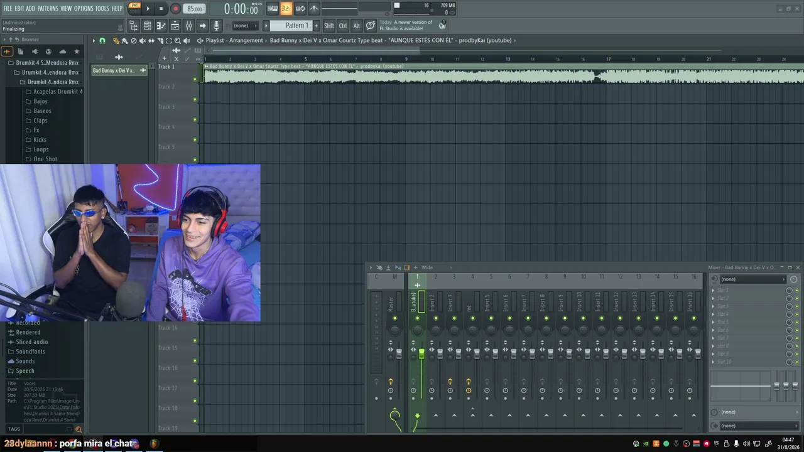Select the zoom magnifier tool in playlist
Viewport: 804px width, 452px height.
click(178, 41)
